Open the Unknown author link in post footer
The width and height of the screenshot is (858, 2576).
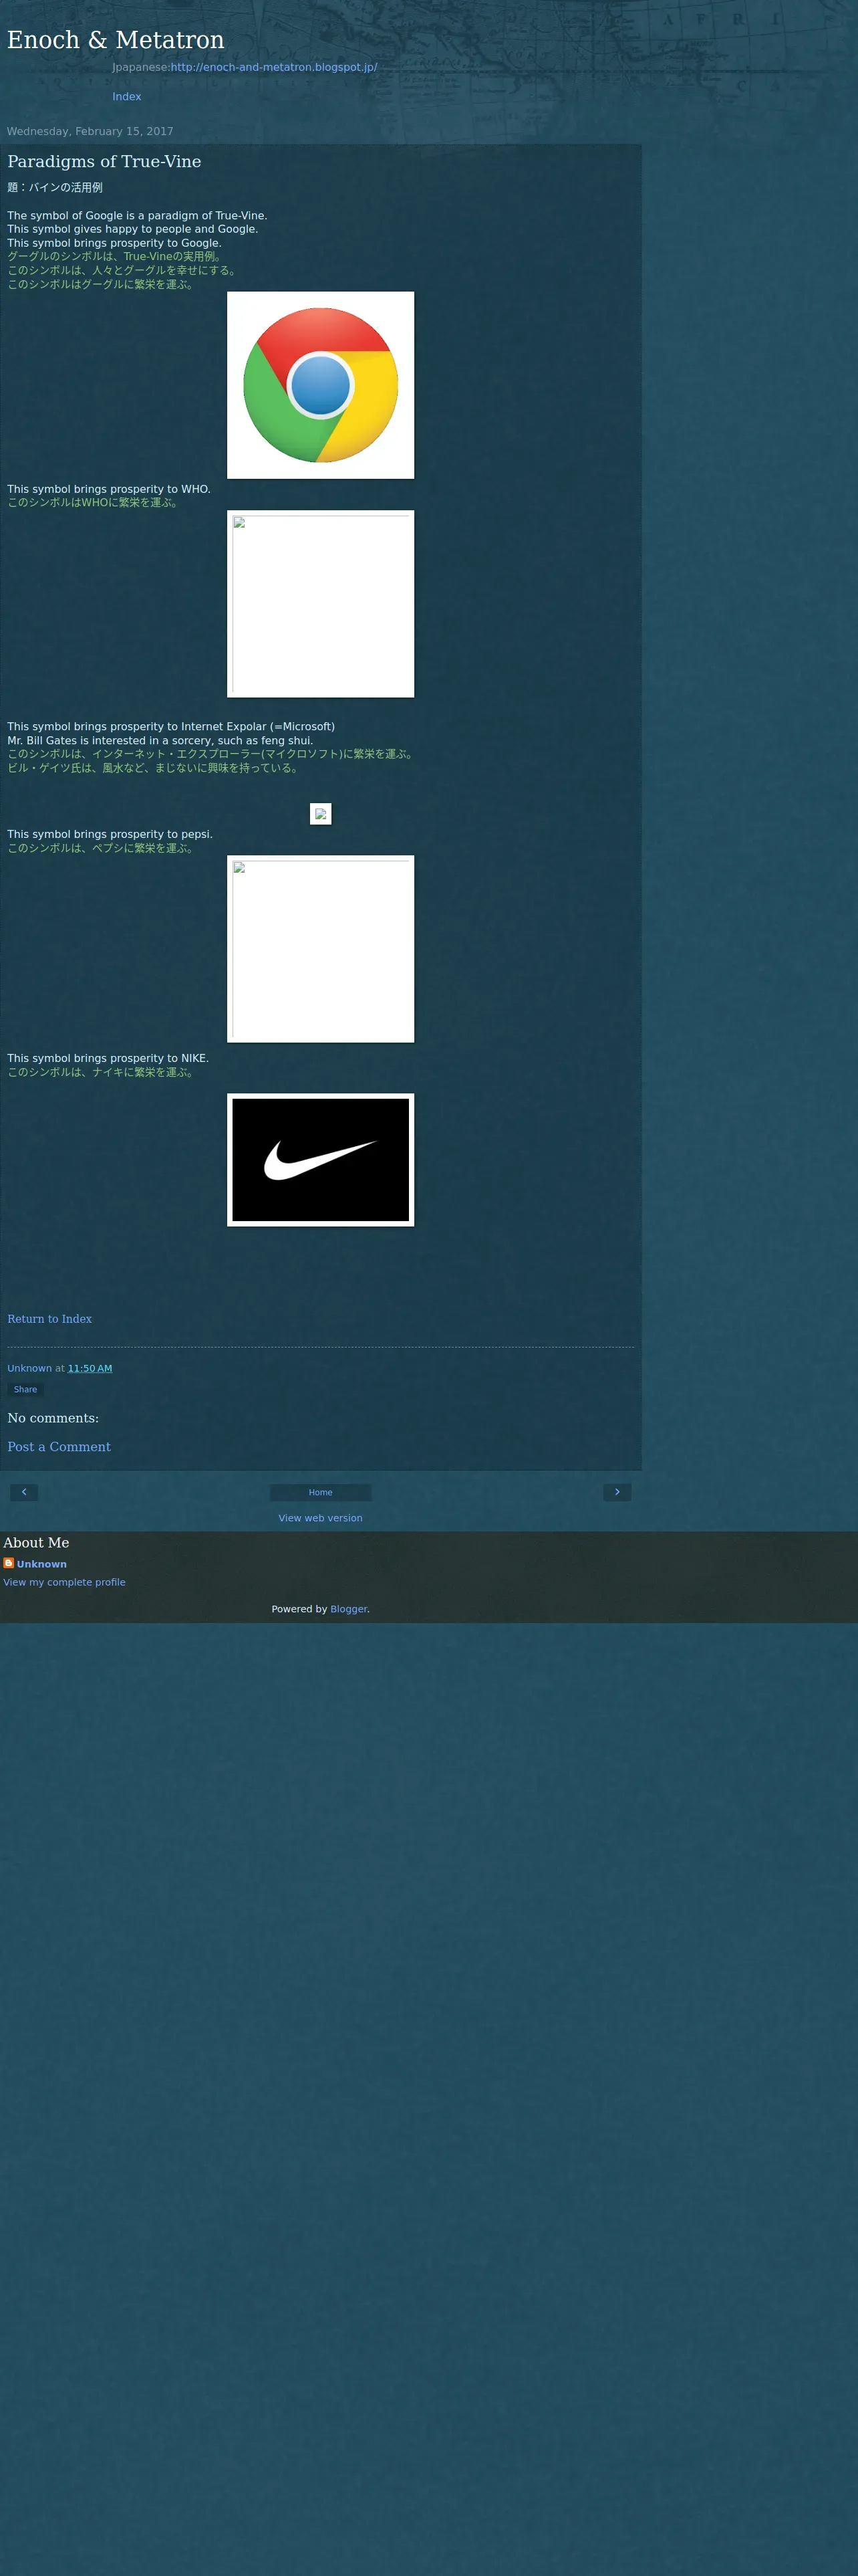(x=30, y=1368)
